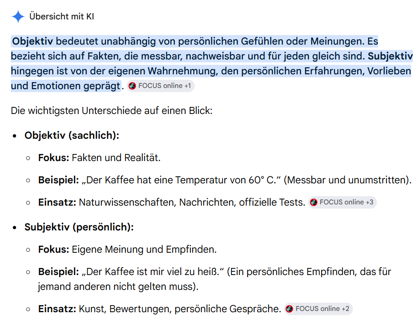Viewport: 417px width, 325px height.
Task: Click the 'Übersicht mit KI' heading
Action: point(62,17)
